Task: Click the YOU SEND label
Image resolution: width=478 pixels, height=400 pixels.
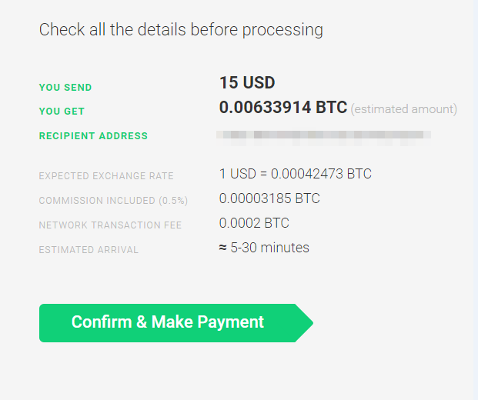Action: (x=65, y=88)
